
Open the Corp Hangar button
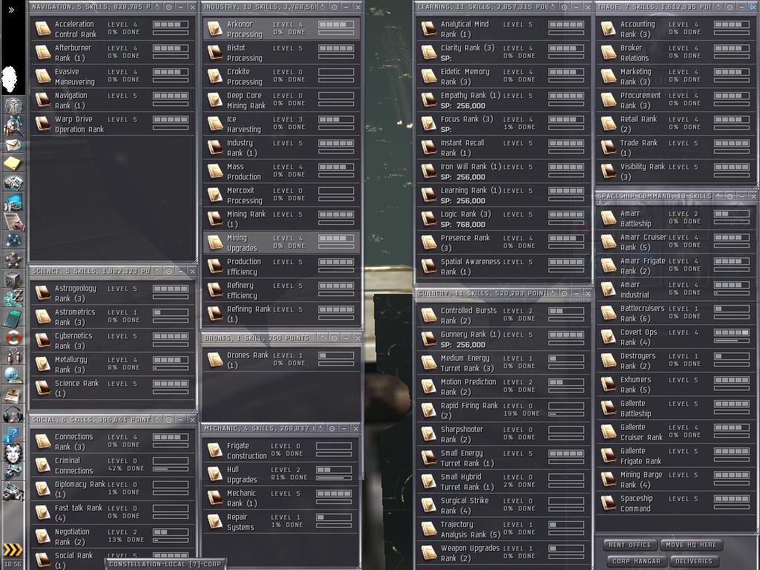636,561
